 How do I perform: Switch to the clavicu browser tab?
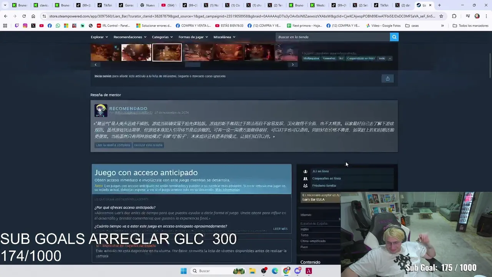coord(41,5)
